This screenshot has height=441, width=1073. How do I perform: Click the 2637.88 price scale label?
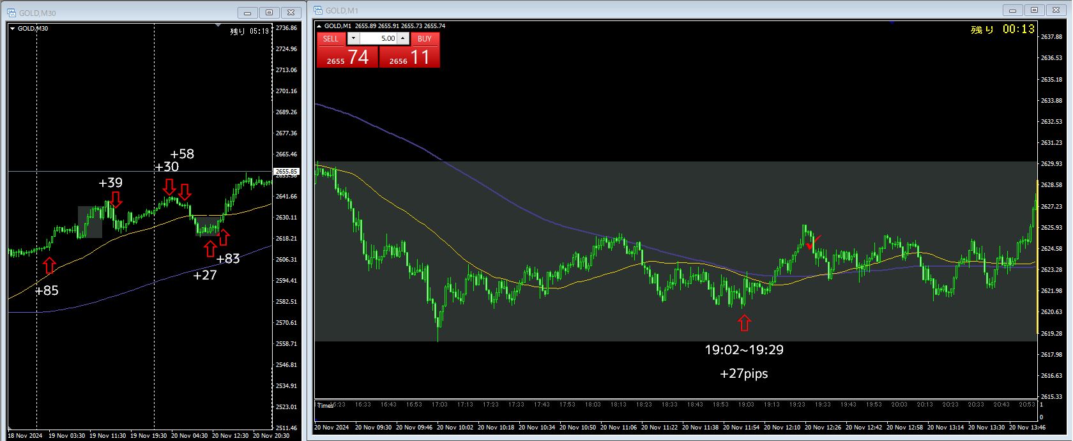pos(1051,36)
